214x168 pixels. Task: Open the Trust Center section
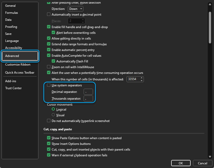[x=13, y=88]
